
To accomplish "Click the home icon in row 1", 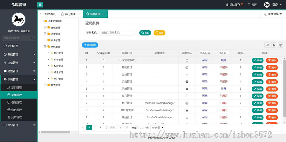I will [187, 60].
